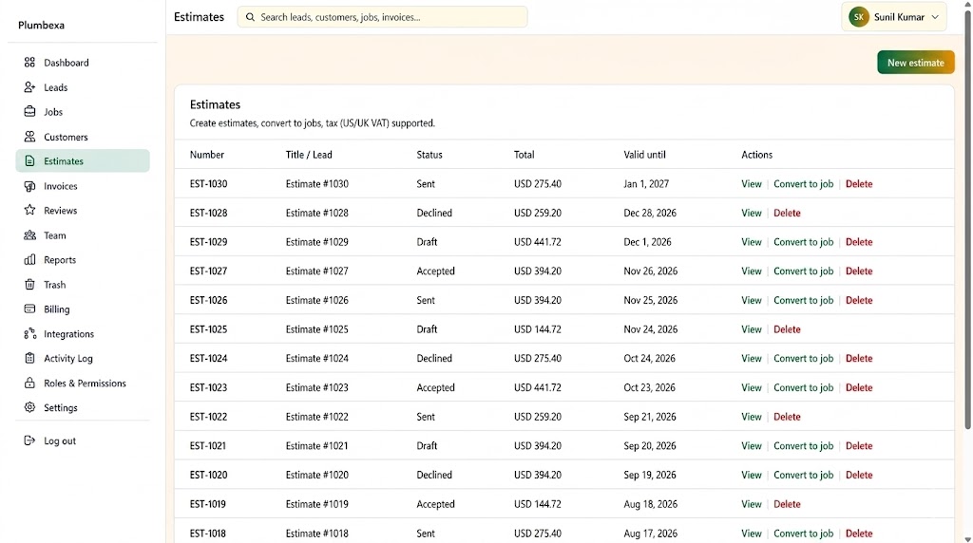Click the Reviews star icon
973x543 pixels.
[29, 210]
